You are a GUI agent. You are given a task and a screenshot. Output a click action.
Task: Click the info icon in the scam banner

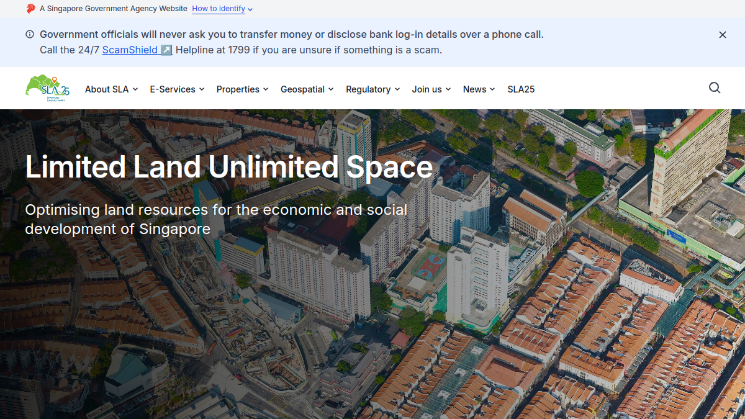[30, 35]
